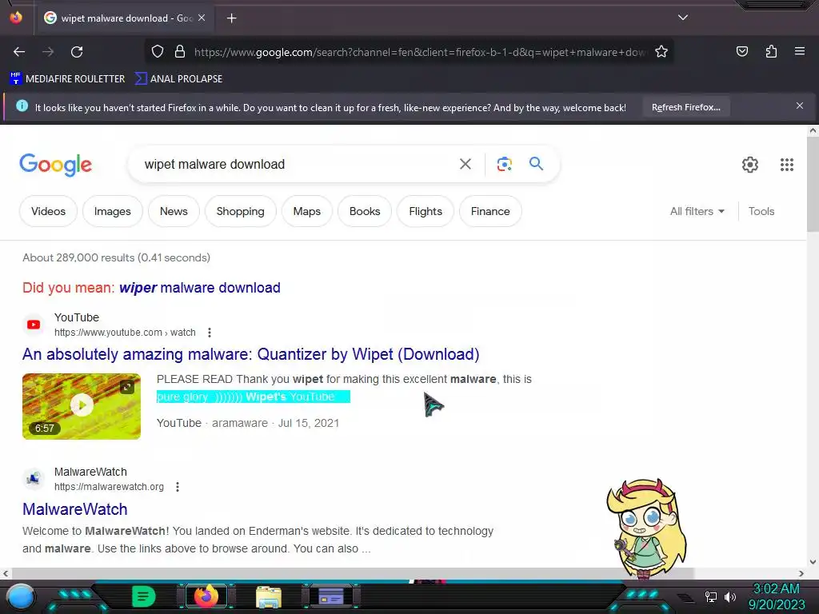Click the vertical scrollbar thumb
819x614 pixels.
click(813, 184)
